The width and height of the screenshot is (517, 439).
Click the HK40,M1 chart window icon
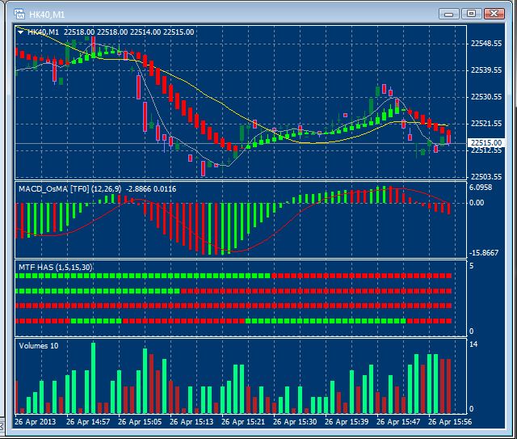(x=19, y=14)
